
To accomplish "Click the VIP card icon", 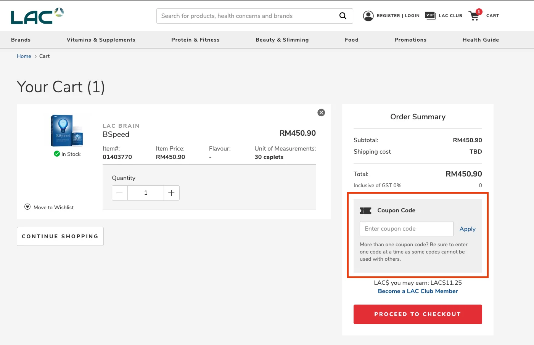I will pos(430,16).
